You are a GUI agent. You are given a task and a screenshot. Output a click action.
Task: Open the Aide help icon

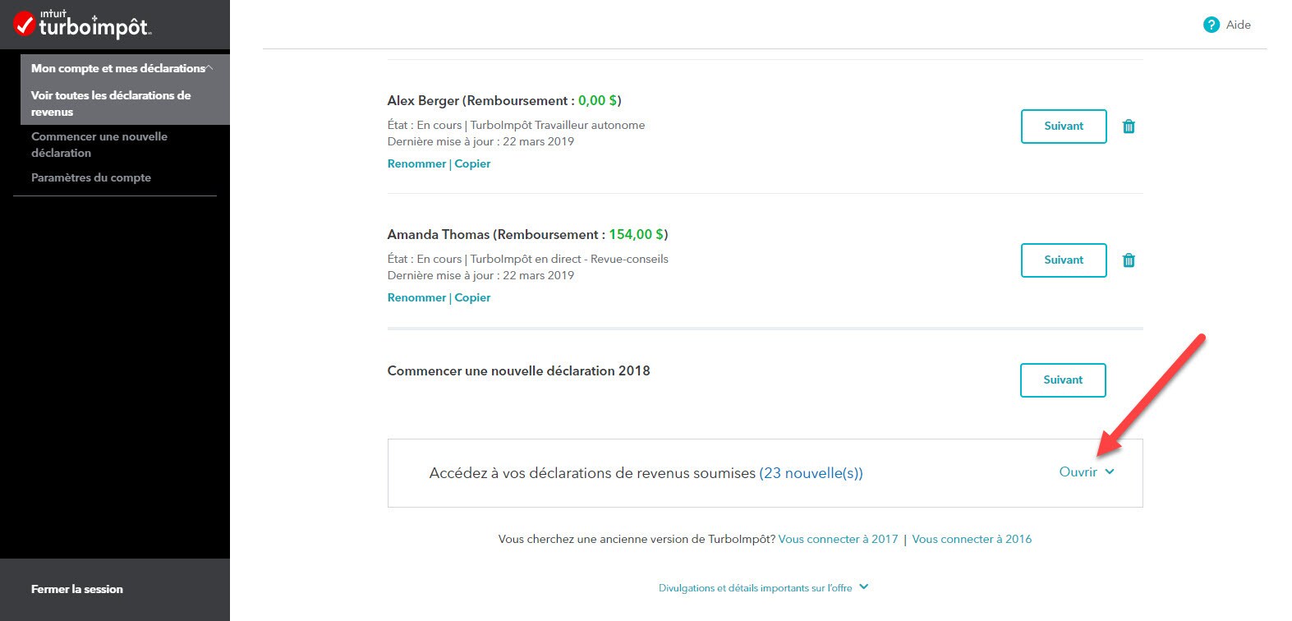1211,25
